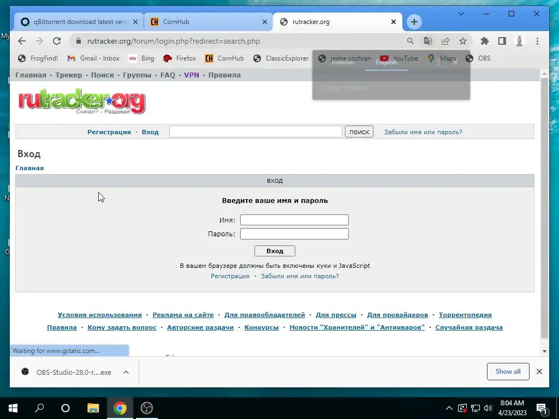
Task: Close the CornHub tab
Action: coord(265,22)
